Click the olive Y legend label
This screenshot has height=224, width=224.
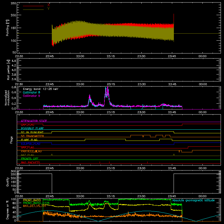point(48,9)
